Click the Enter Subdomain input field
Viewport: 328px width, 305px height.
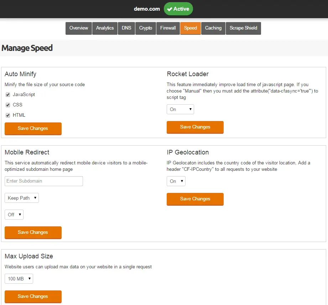[44, 181]
